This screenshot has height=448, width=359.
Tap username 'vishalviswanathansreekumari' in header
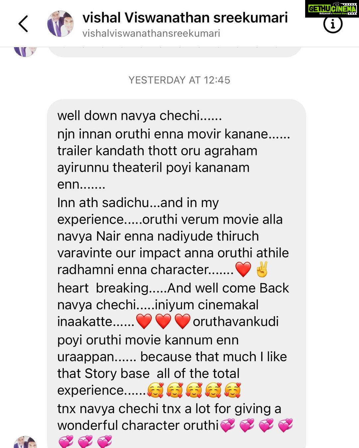pos(151,34)
